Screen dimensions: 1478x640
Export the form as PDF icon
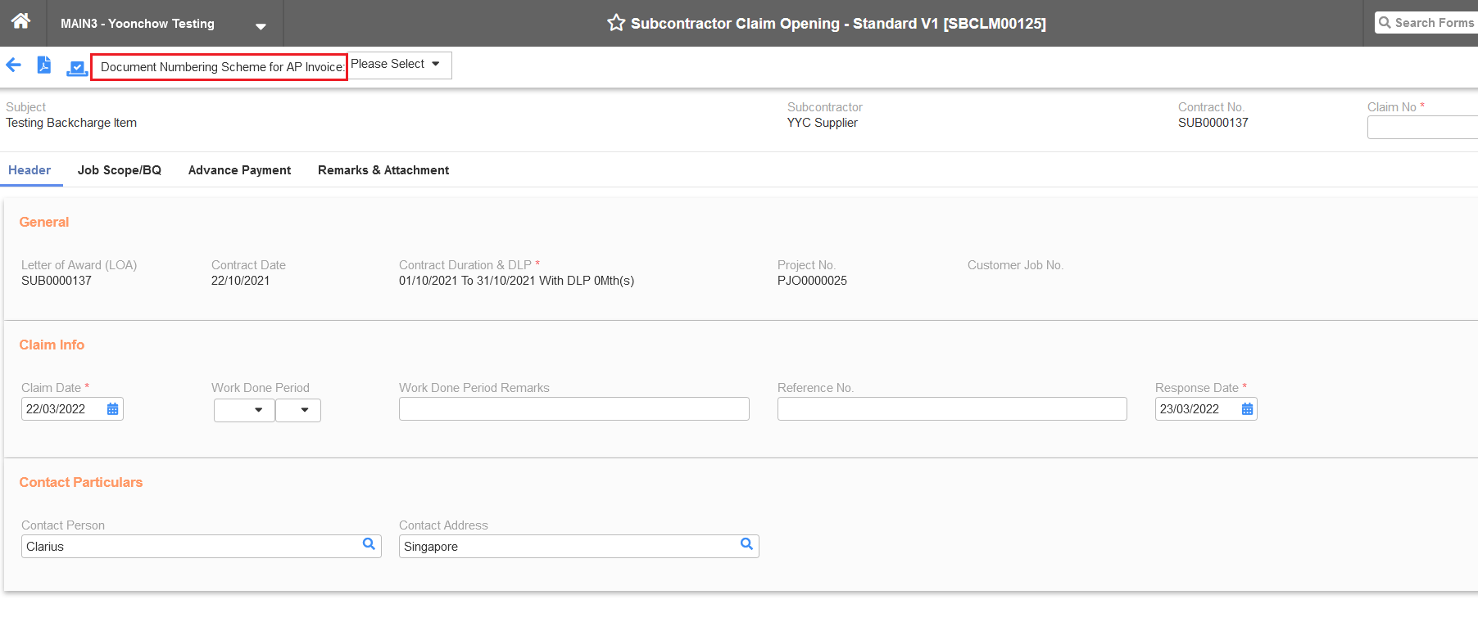point(44,65)
